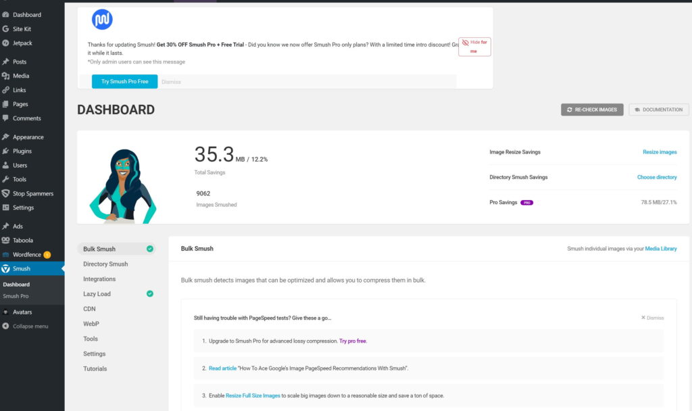Screen dimensions: 692x411
Task: Open Posts using the pushpin icon
Action: click(x=6, y=62)
